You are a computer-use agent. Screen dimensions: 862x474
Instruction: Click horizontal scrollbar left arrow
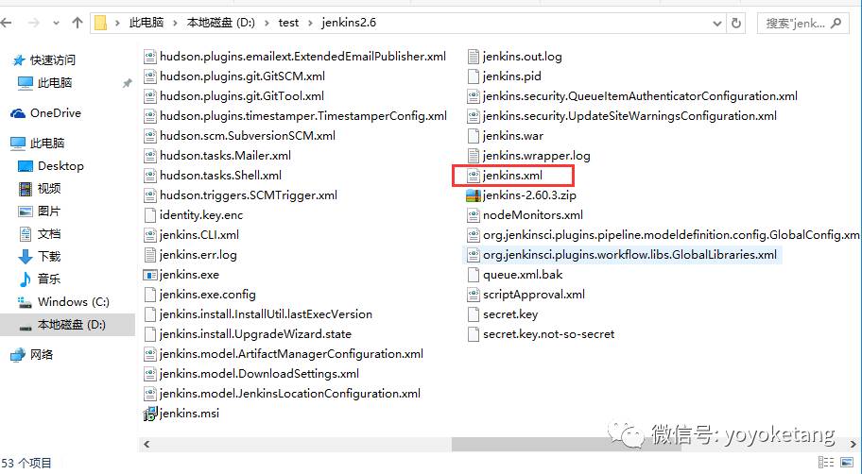147,444
